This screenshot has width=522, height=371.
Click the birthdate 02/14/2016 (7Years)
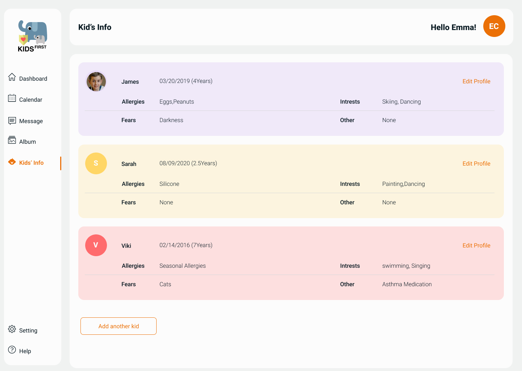click(x=186, y=245)
